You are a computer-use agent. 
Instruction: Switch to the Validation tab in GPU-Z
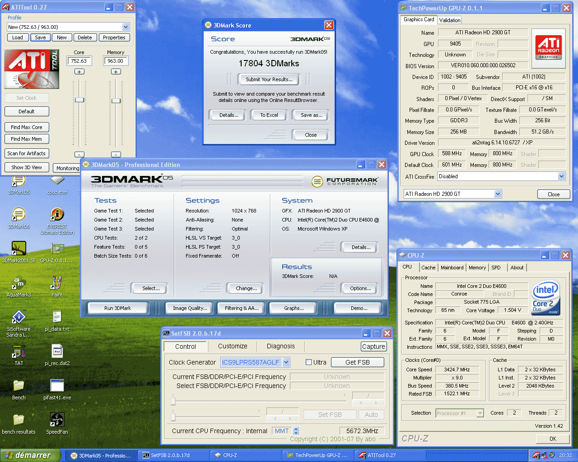(x=450, y=20)
